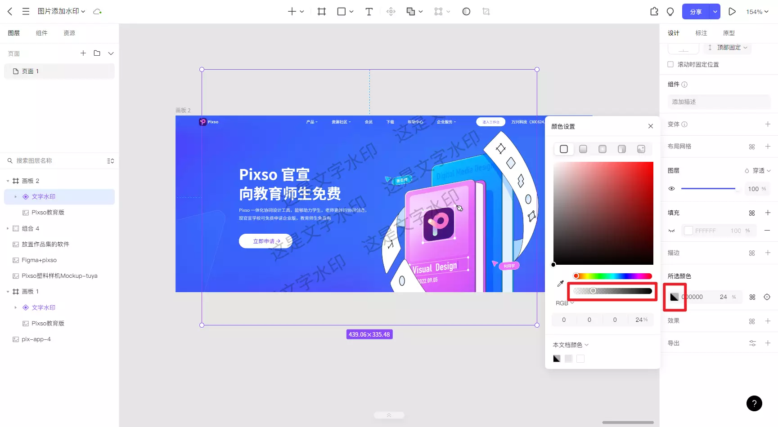
Task: Click the layer opacity slider
Action: 710,189
